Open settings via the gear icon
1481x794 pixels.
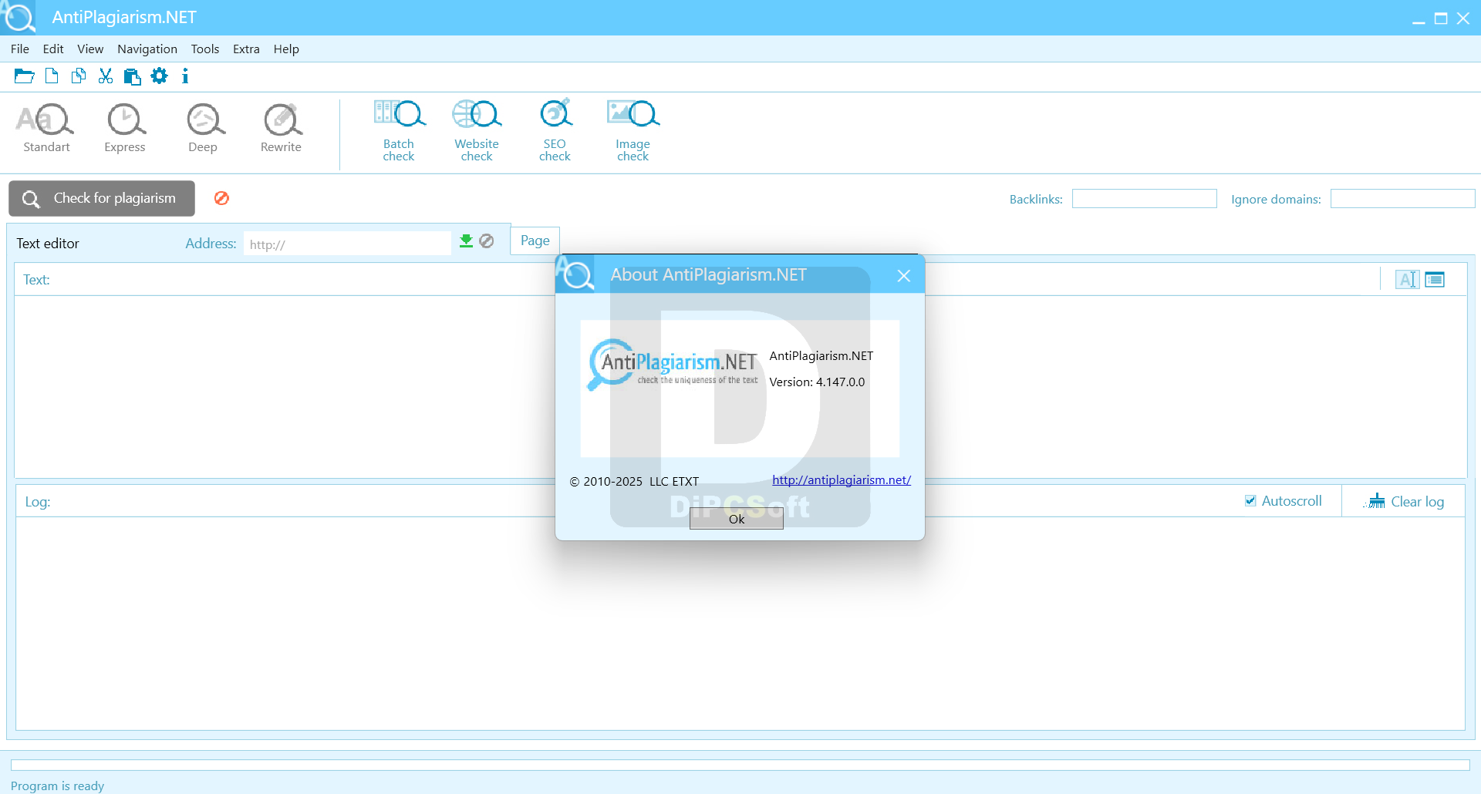[159, 76]
